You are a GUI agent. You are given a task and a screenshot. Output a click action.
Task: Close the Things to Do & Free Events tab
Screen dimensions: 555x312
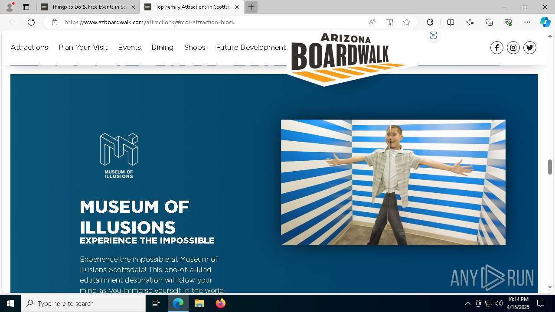[133, 7]
